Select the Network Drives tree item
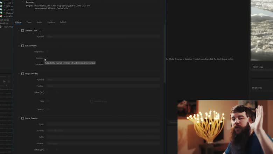This screenshot has height=154, width=273. 5,20
